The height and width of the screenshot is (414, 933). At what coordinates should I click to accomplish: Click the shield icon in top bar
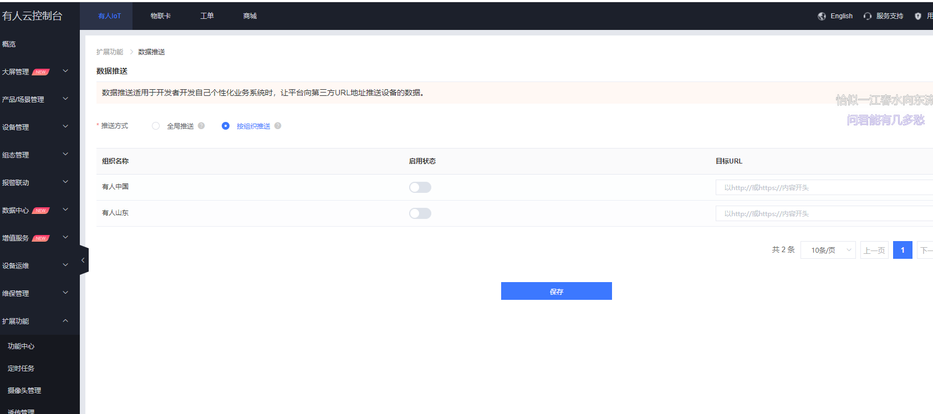pyautogui.click(x=917, y=16)
